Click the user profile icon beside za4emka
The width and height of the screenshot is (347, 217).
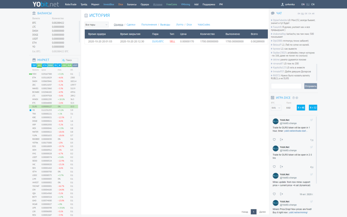point(282,5)
